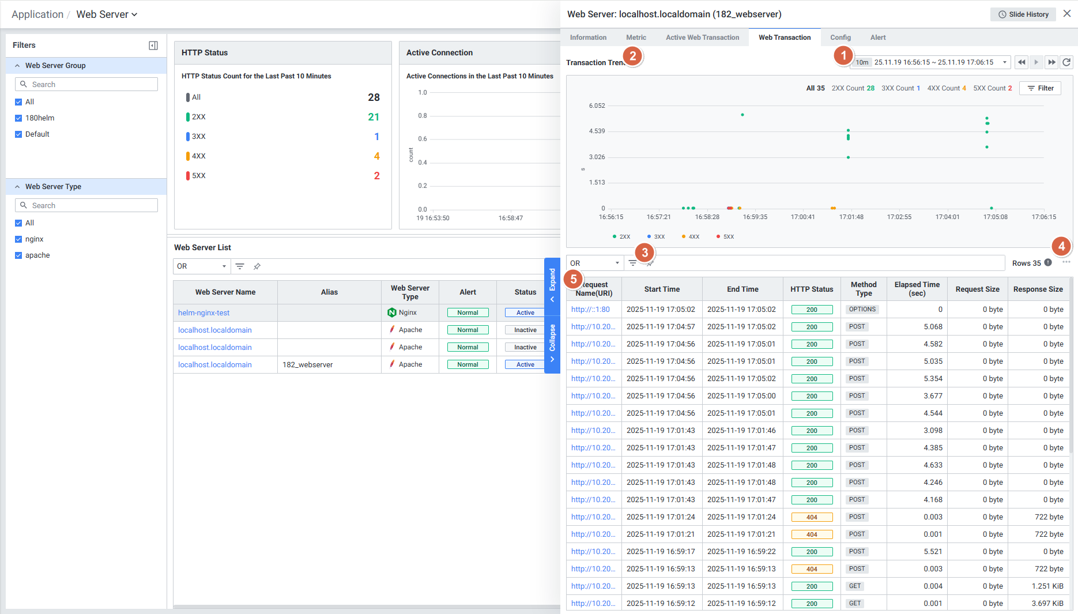Click the Web Server Group search field

tap(86, 85)
